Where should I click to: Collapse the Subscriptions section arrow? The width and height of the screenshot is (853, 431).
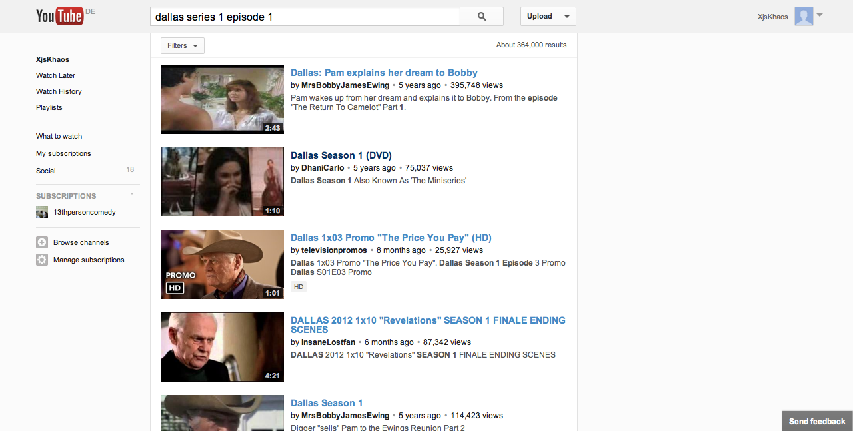132,194
